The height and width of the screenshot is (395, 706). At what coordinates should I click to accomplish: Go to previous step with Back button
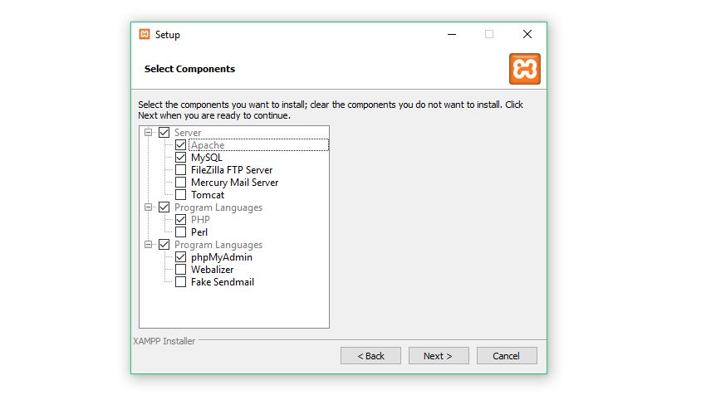370,356
